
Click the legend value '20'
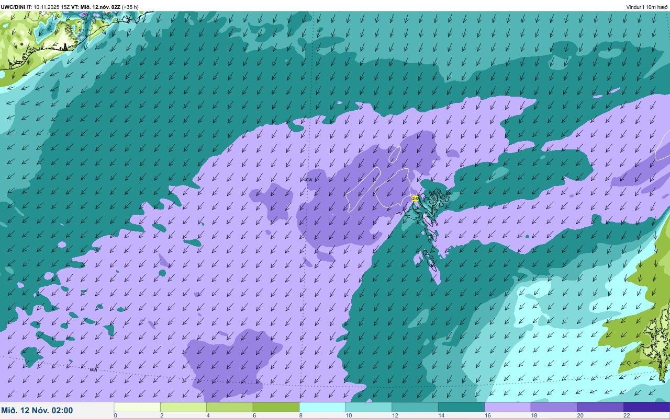(580, 415)
